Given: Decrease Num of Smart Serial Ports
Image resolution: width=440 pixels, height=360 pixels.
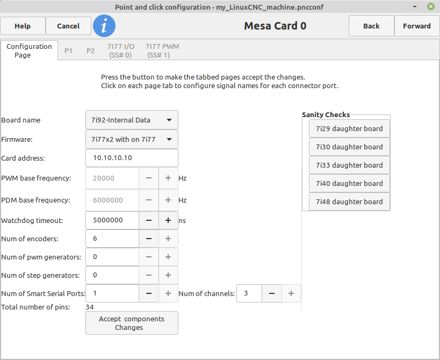Looking at the screenshot, I should (x=149, y=293).
